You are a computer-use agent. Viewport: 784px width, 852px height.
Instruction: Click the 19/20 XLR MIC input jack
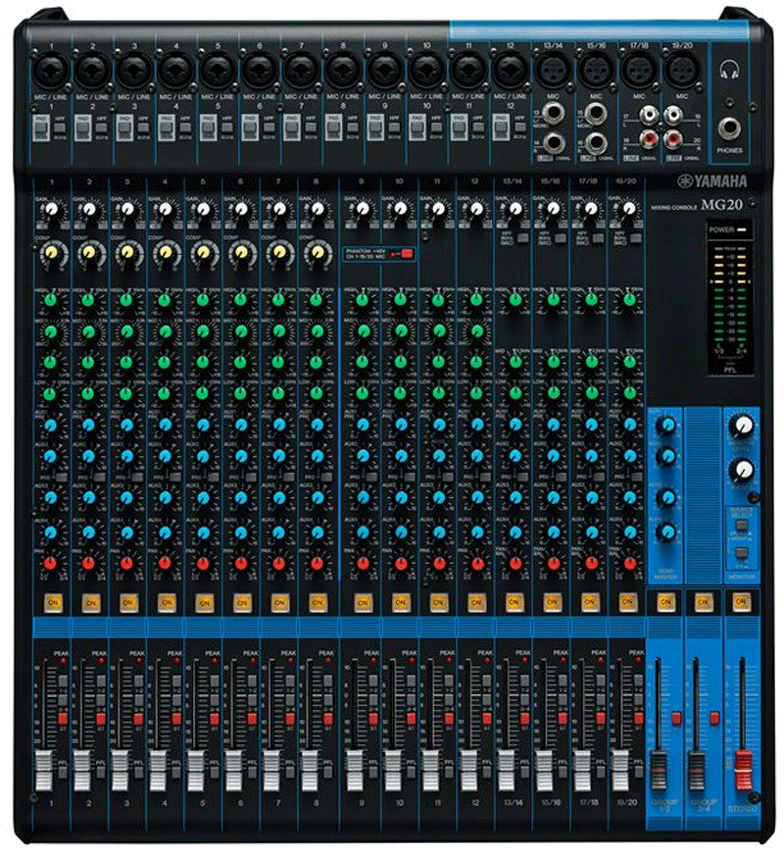tap(681, 71)
